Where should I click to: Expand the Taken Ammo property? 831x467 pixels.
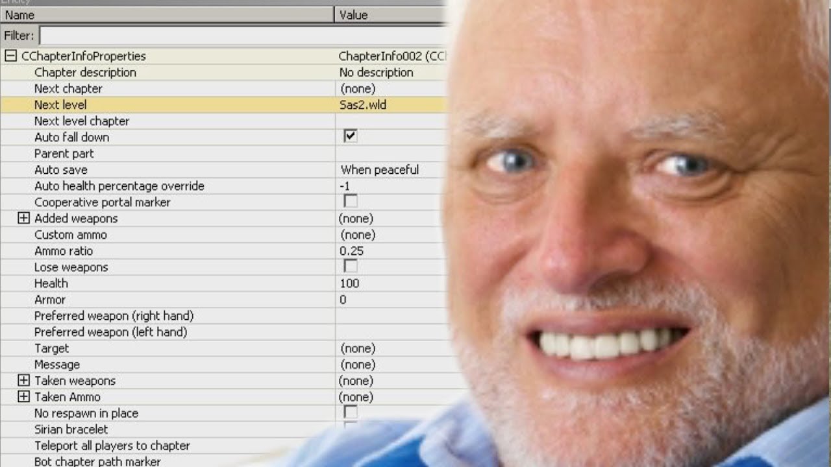(24, 397)
